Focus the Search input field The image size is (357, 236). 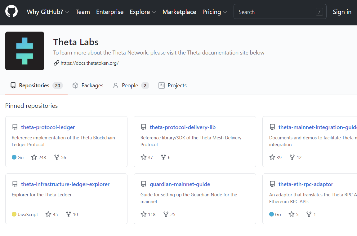point(280,11)
